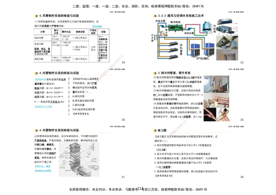Click the blue 【2023N】 tag above the table
This screenshot has width=276, height=195.
click(x=97, y=27)
